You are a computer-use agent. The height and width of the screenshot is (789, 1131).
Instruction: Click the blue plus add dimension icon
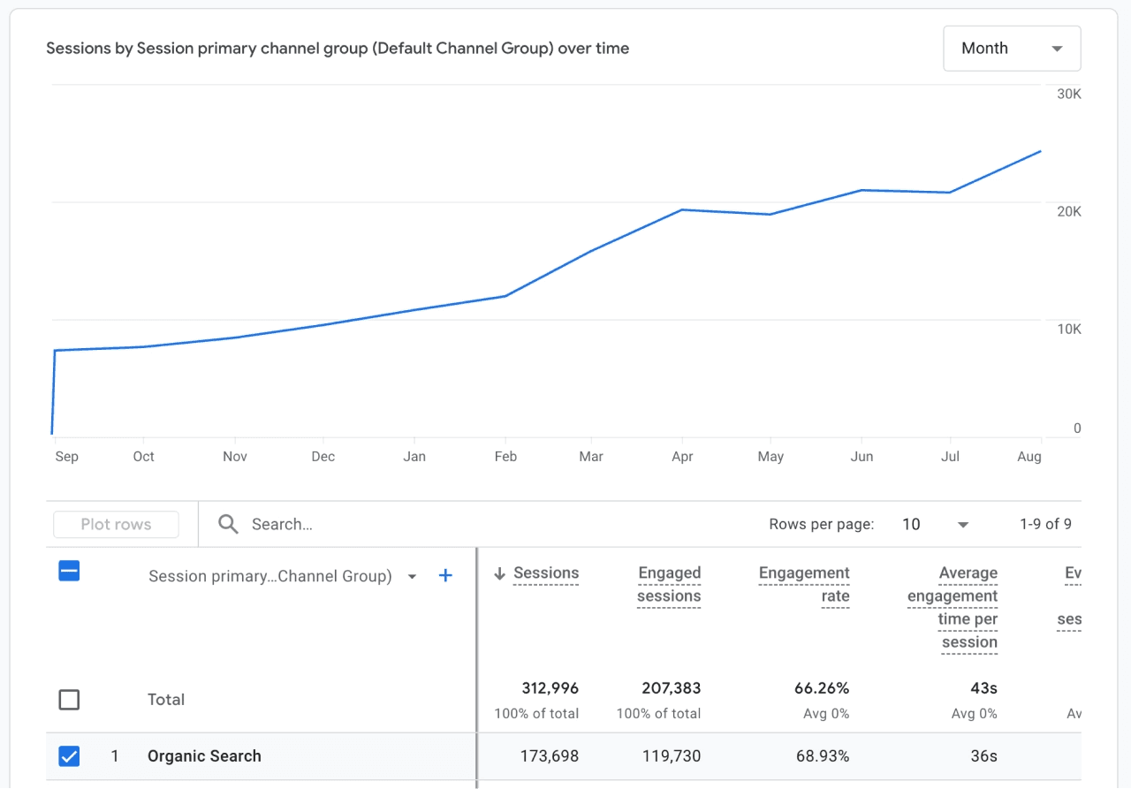445,576
